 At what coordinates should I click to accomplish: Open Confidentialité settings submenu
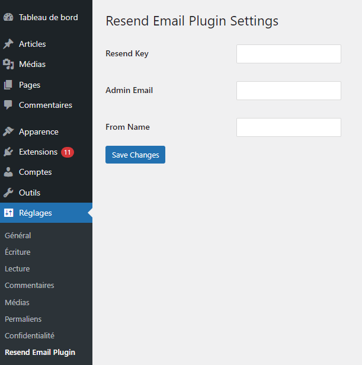[x=30, y=335]
